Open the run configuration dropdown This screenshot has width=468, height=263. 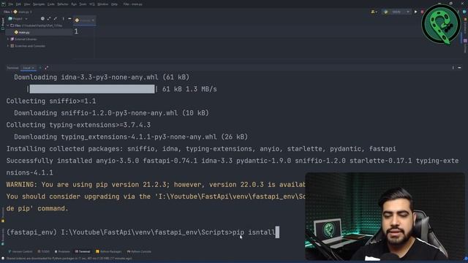point(397,12)
